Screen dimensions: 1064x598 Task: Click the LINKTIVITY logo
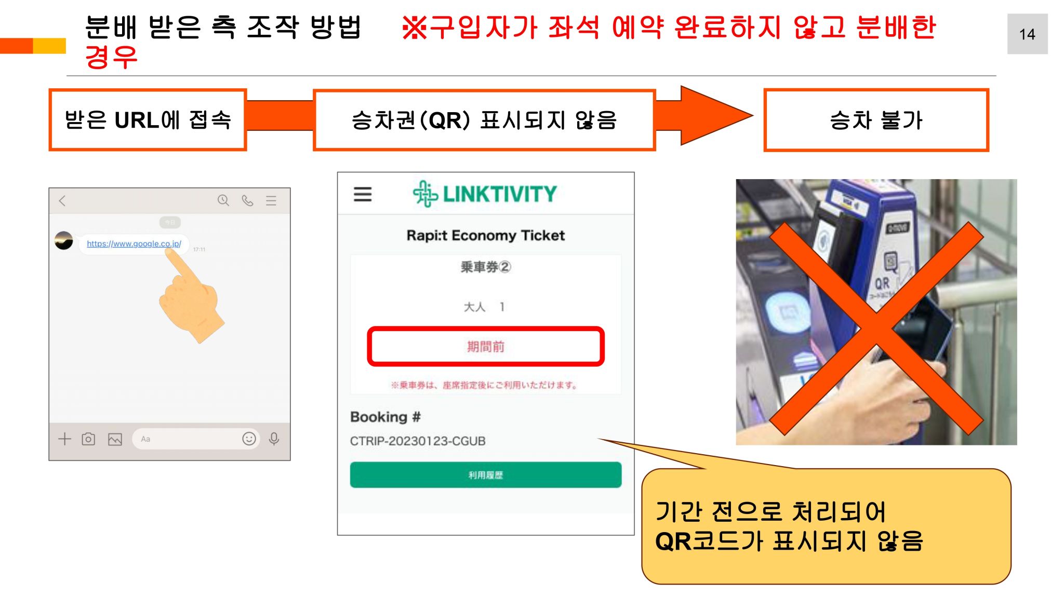[485, 194]
